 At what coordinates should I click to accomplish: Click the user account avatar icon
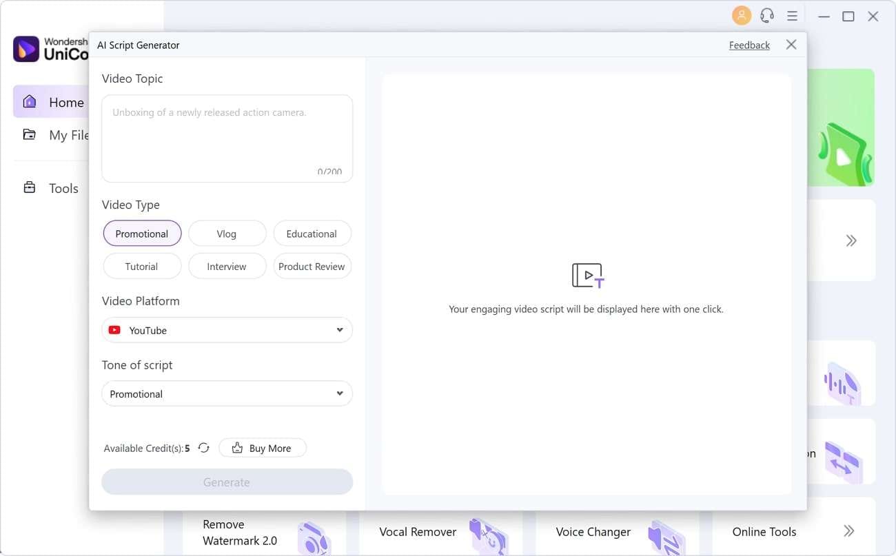click(x=742, y=15)
